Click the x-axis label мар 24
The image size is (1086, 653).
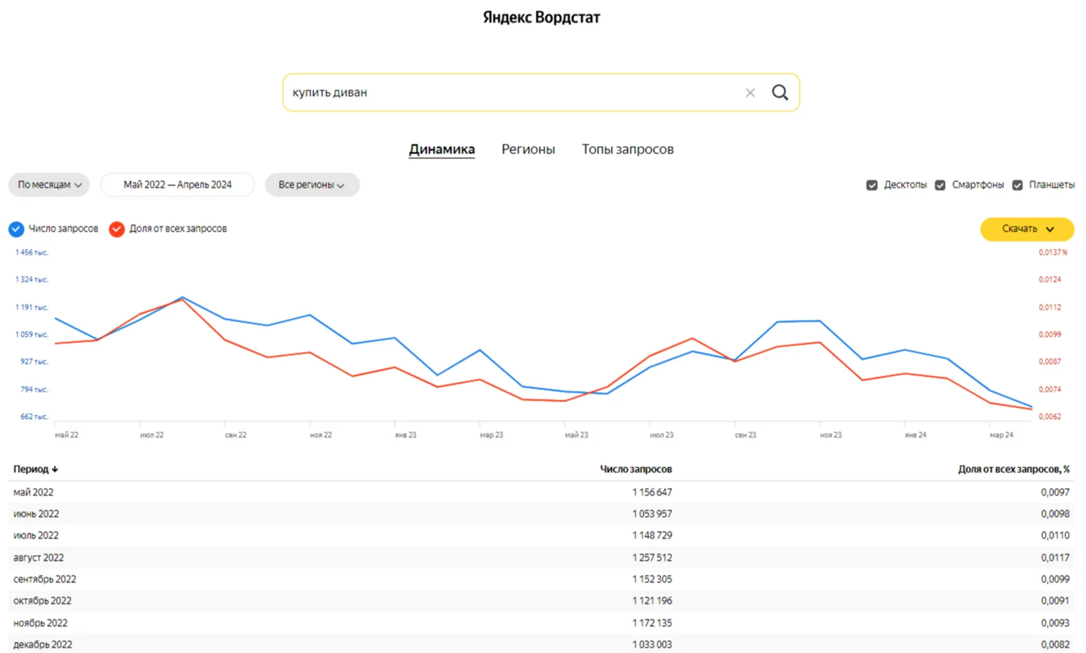pyautogui.click(x=1001, y=435)
